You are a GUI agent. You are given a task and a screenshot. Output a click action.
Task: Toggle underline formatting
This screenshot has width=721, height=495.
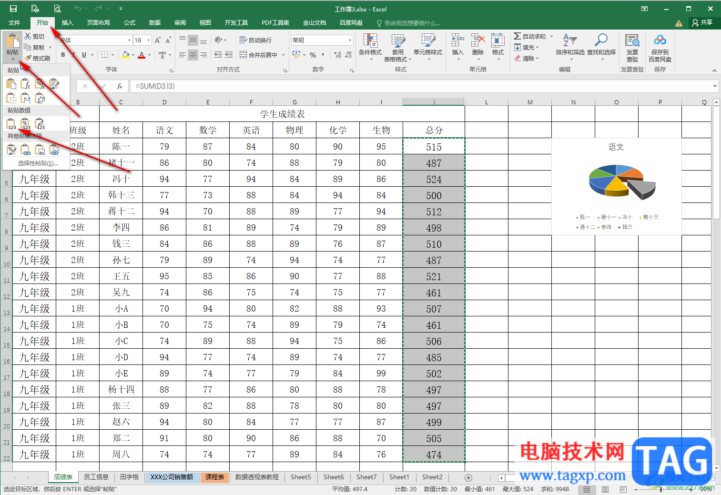click(x=84, y=55)
